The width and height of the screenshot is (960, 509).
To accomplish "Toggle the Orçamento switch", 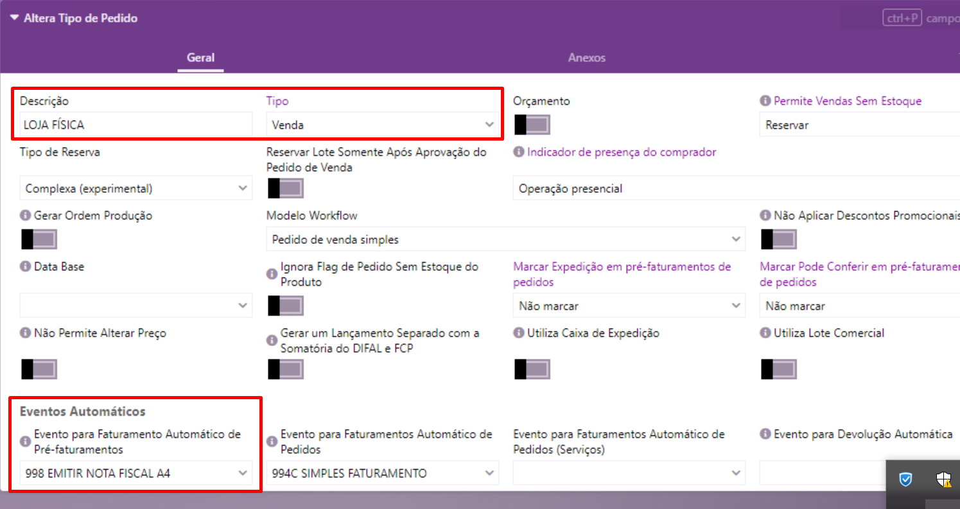I will tap(532, 125).
